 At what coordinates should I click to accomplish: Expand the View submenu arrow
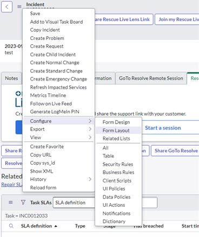(x=90, y=137)
